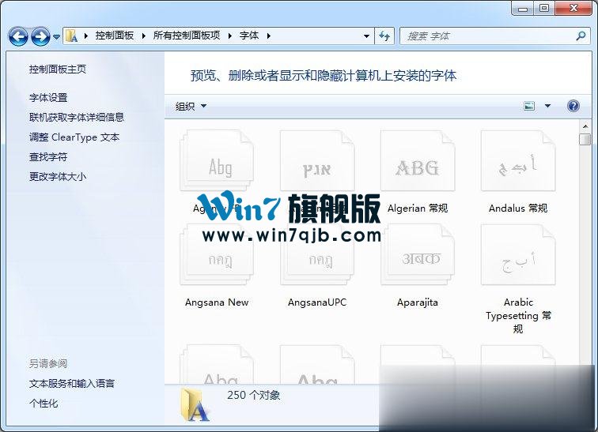Expand the arrow after 所有控制面板项 breadcrumb
598x432 pixels.
230,36
